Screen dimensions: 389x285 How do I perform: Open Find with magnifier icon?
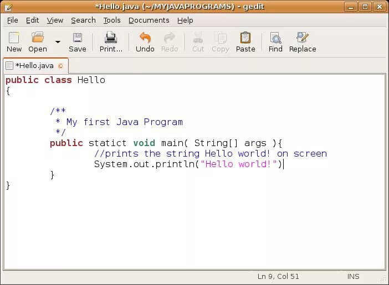pos(275,38)
